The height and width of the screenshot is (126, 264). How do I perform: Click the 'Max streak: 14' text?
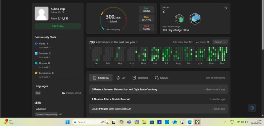202,42
